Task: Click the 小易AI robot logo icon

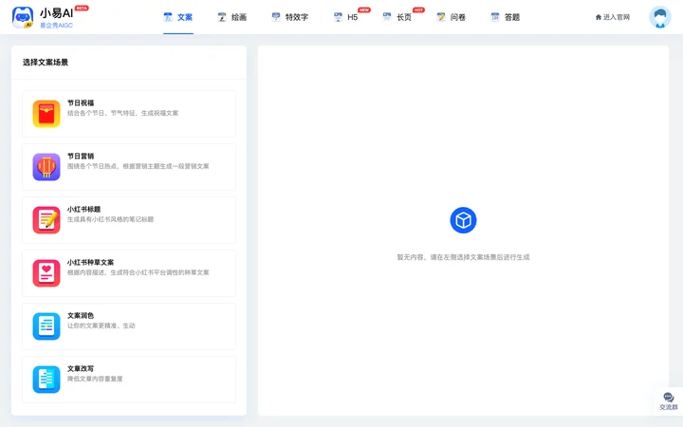Action: [x=23, y=17]
